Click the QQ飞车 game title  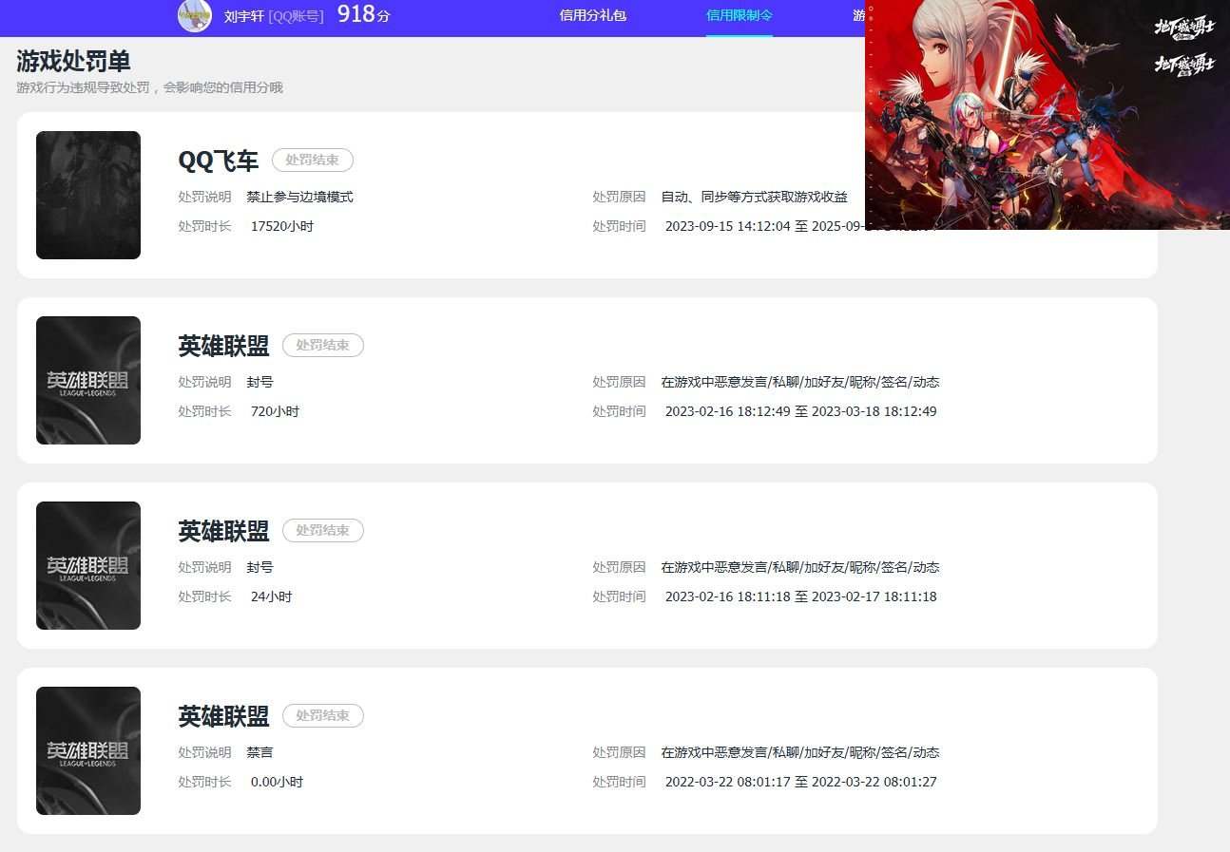tap(219, 161)
